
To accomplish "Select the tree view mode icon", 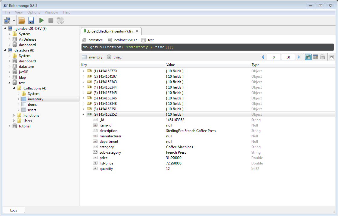I will [x=308, y=57].
